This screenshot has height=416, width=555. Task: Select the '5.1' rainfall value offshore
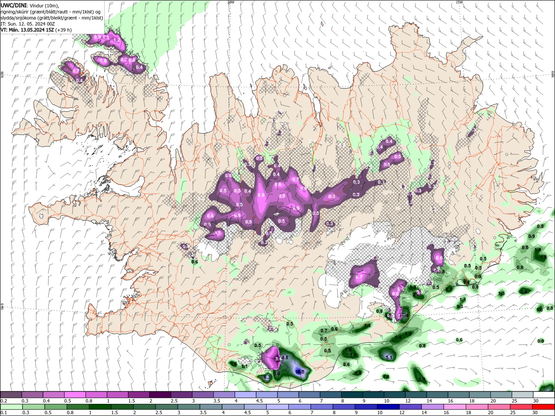389,357
